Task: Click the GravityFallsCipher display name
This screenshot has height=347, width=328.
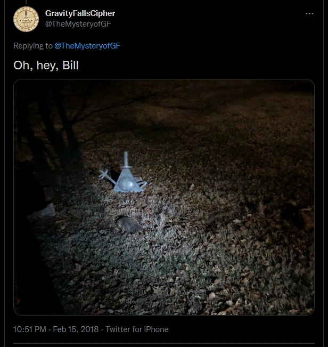Action: click(80, 13)
